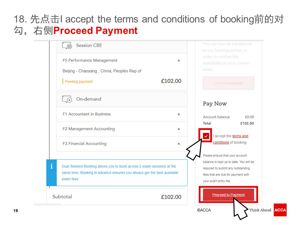Viewport: 298px width, 225px height.
Task: Click the info icon on the Dual Session banner
Action: pyautogui.click(x=51, y=166)
